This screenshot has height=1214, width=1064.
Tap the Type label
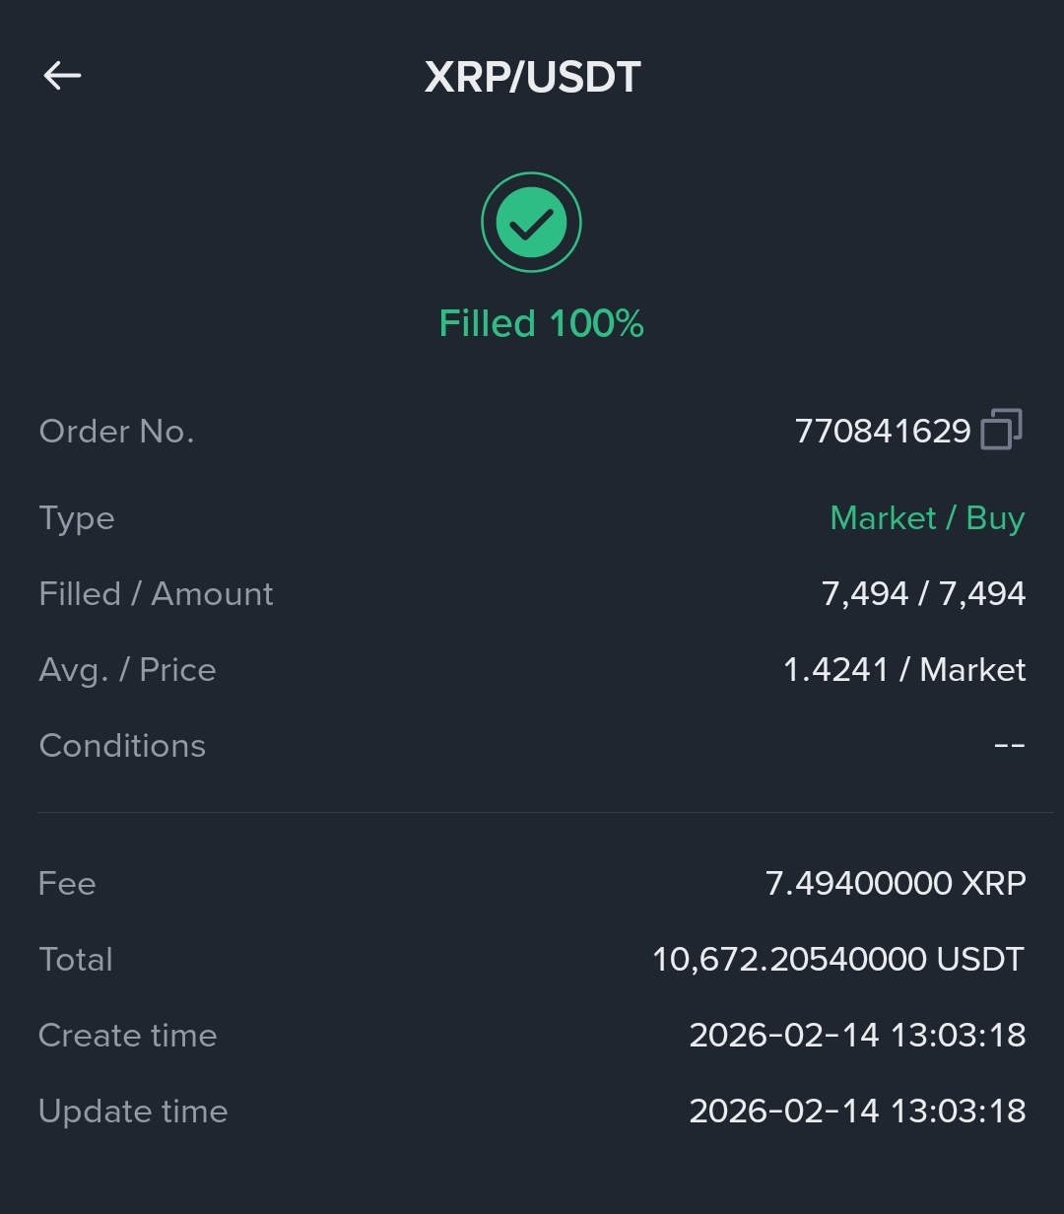77,519
